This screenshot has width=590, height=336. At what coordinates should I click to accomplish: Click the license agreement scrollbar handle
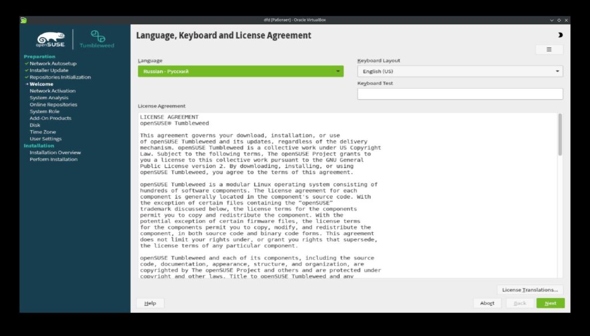tap(560, 135)
